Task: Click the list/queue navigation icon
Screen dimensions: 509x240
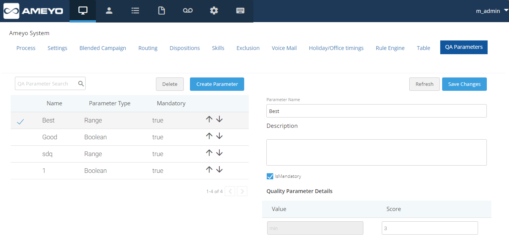Action: click(x=135, y=11)
